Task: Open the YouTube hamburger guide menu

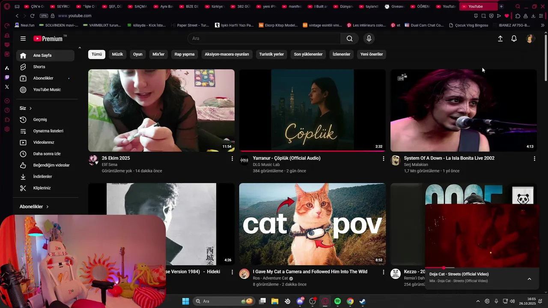Action: 23,38
